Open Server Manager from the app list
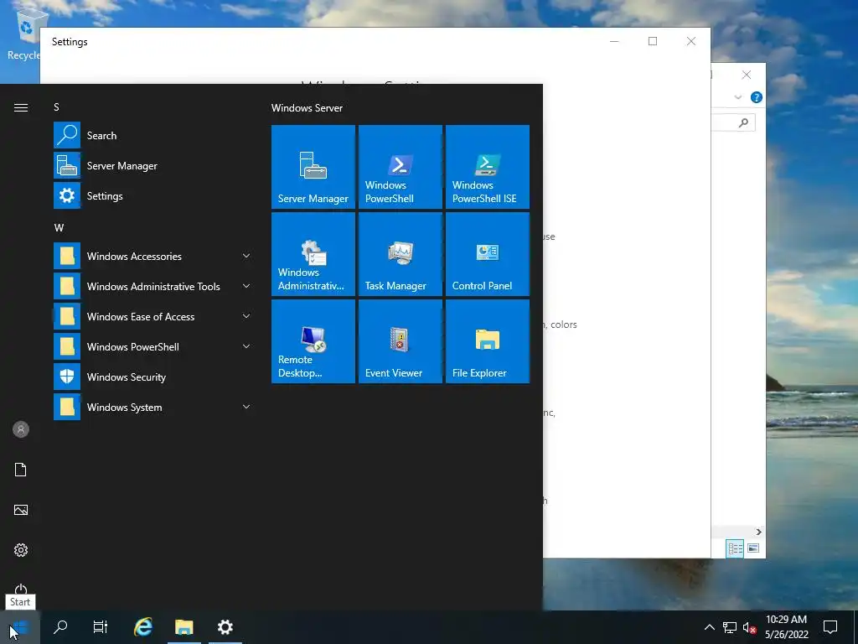Viewport: 858px width, 644px height. click(153, 165)
